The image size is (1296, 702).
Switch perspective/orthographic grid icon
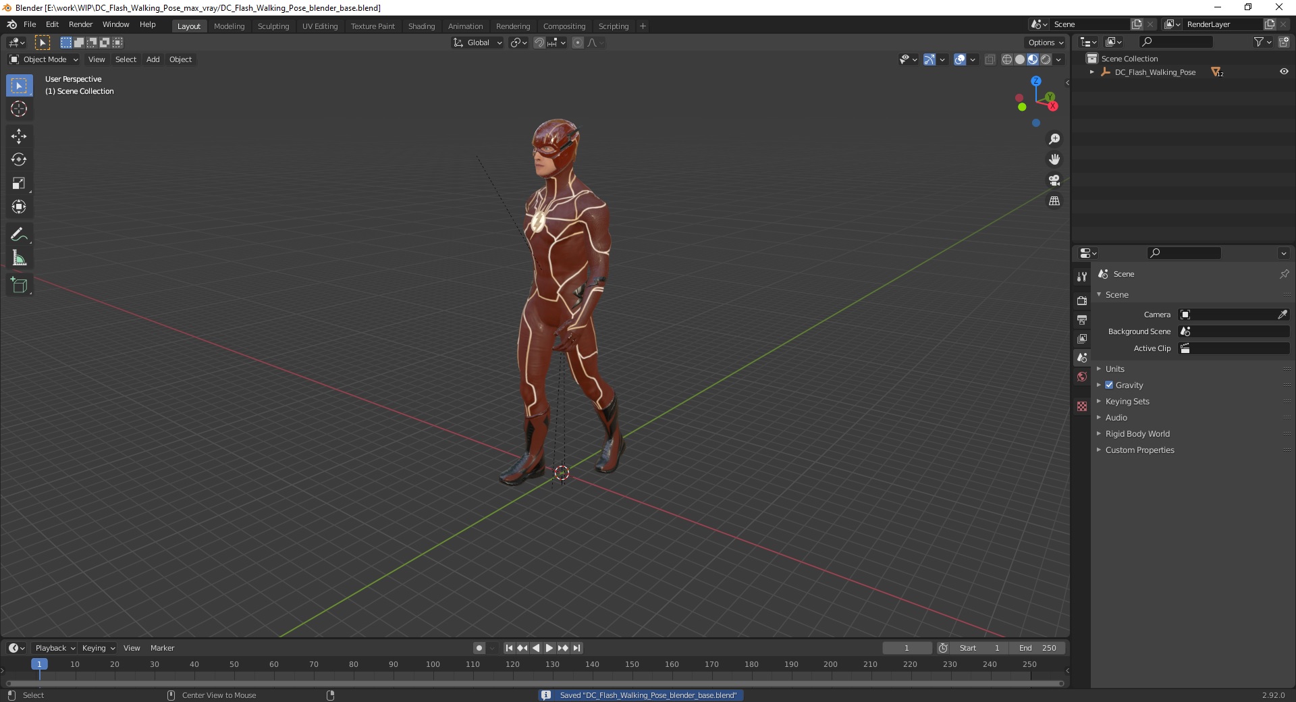(x=1054, y=201)
